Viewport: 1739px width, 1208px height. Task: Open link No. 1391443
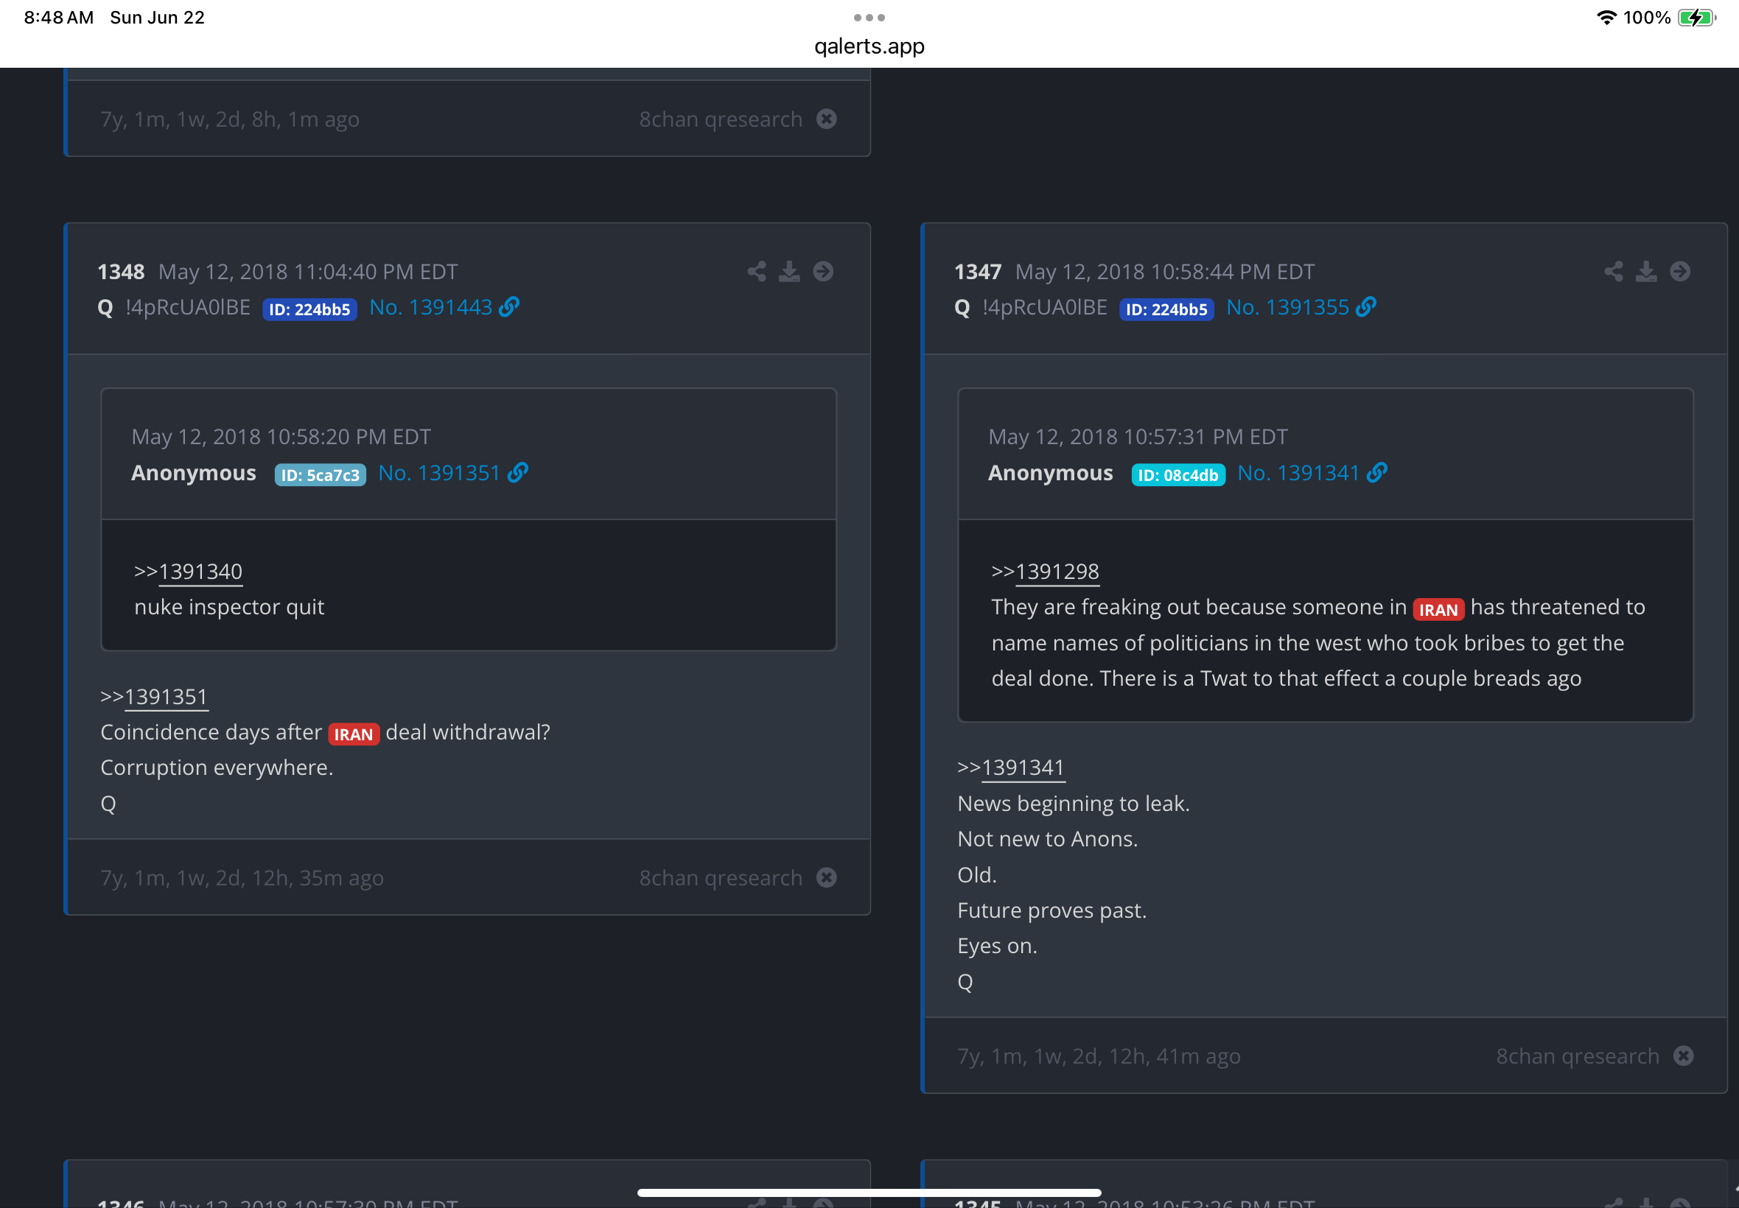click(431, 307)
